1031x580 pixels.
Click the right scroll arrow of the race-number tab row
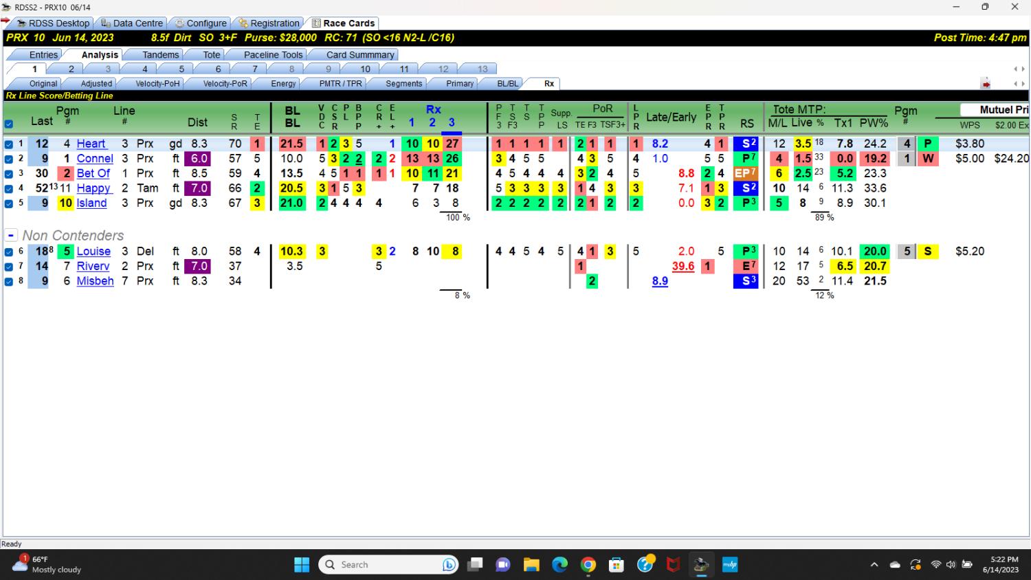pos(1023,69)
